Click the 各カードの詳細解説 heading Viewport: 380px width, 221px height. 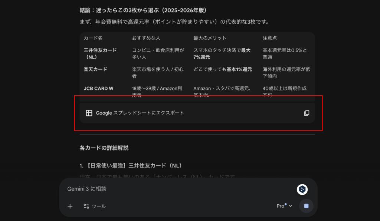coord(104,148)
